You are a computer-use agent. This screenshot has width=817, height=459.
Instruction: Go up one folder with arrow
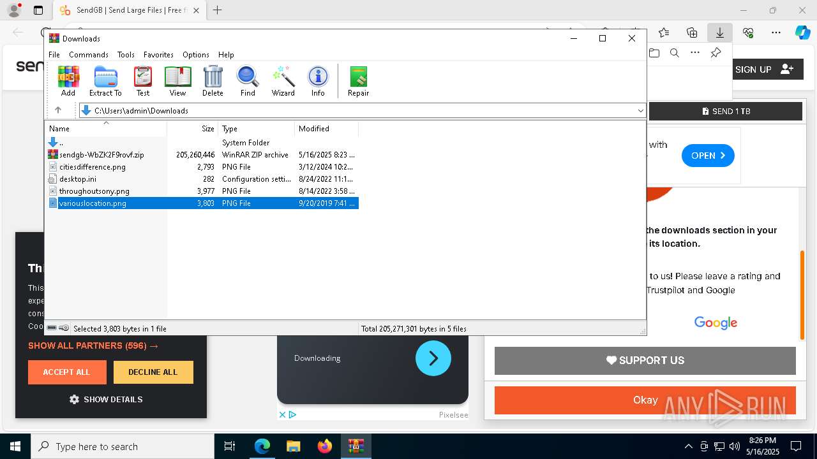tap(58, 110)
